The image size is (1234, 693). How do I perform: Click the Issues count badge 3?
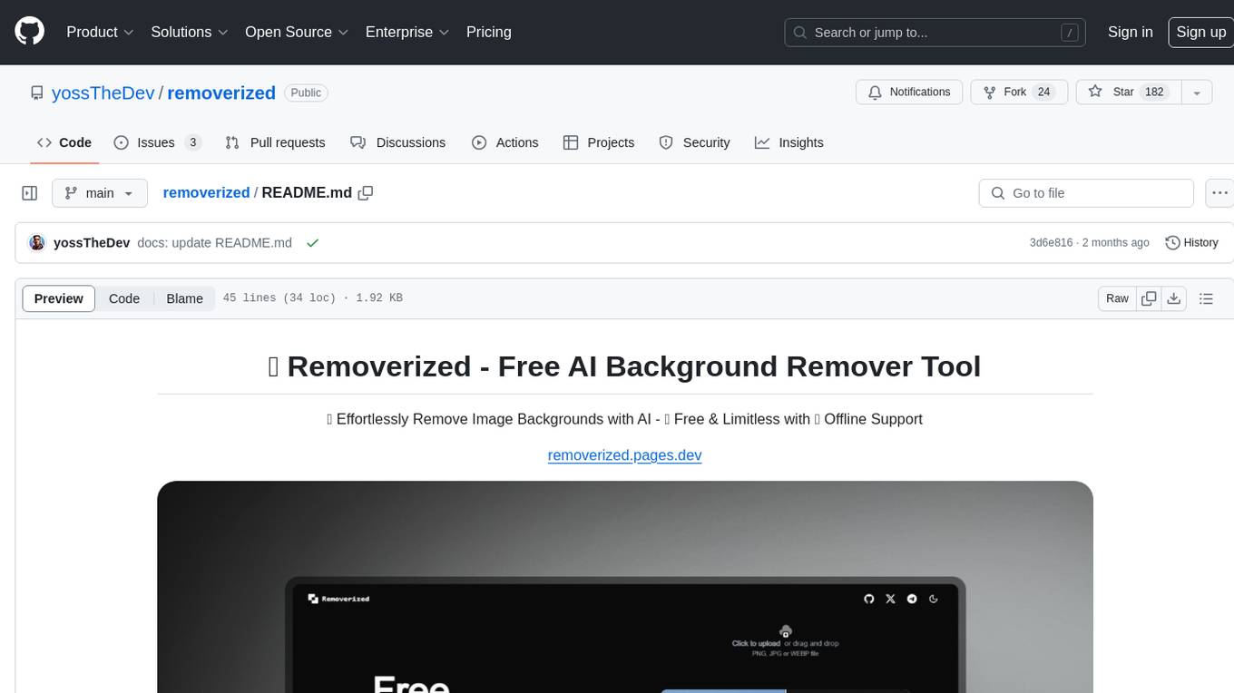point(192,142)
